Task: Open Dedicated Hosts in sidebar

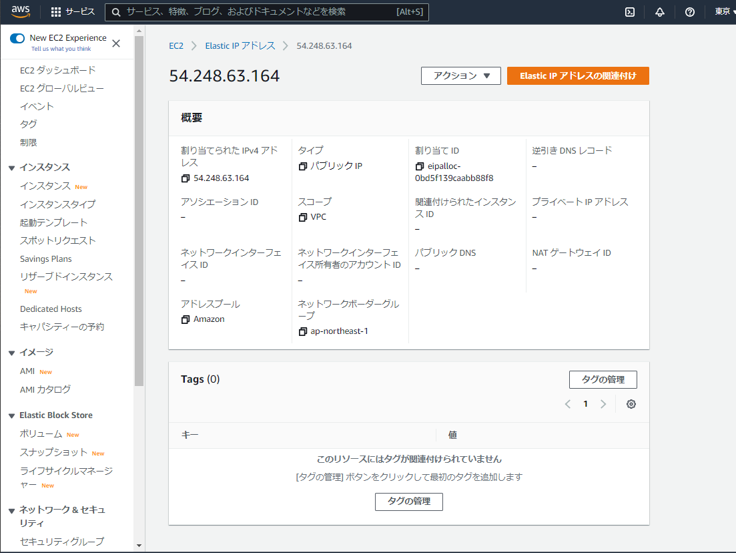Action: coord(51,309)
